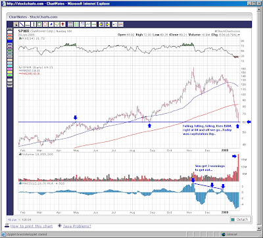Choose the diagonal trendline drawing tool
263x238 pixels.
(x=22, y=24)
